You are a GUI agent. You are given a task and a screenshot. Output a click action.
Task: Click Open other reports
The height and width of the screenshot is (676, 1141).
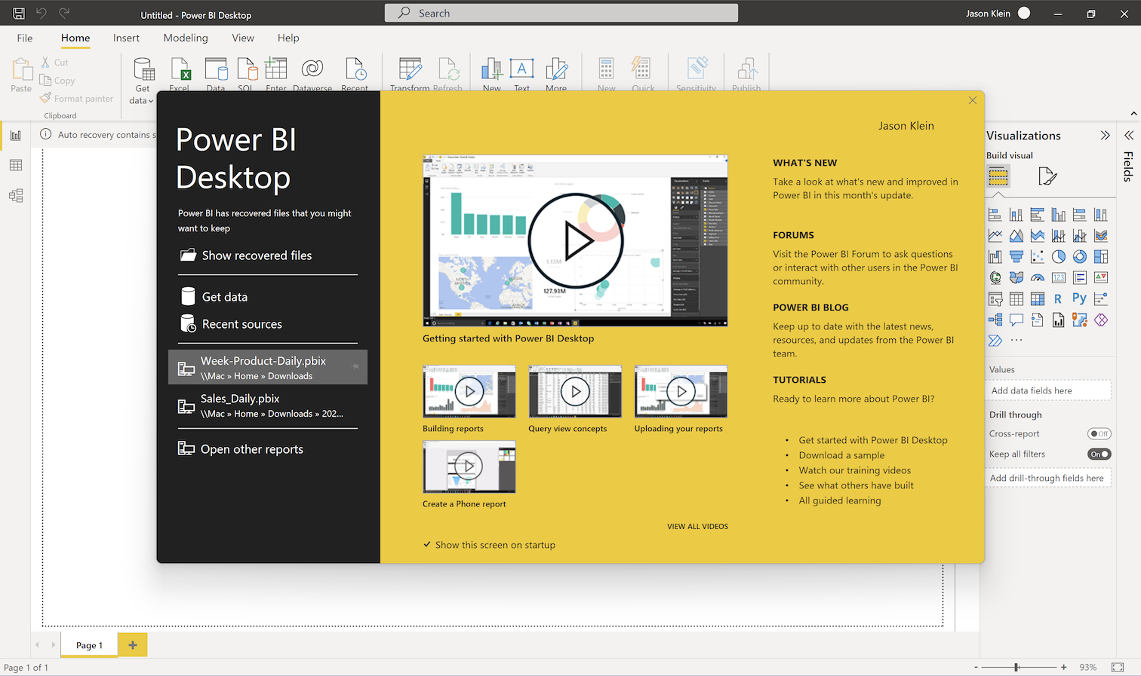click(241, 449)
